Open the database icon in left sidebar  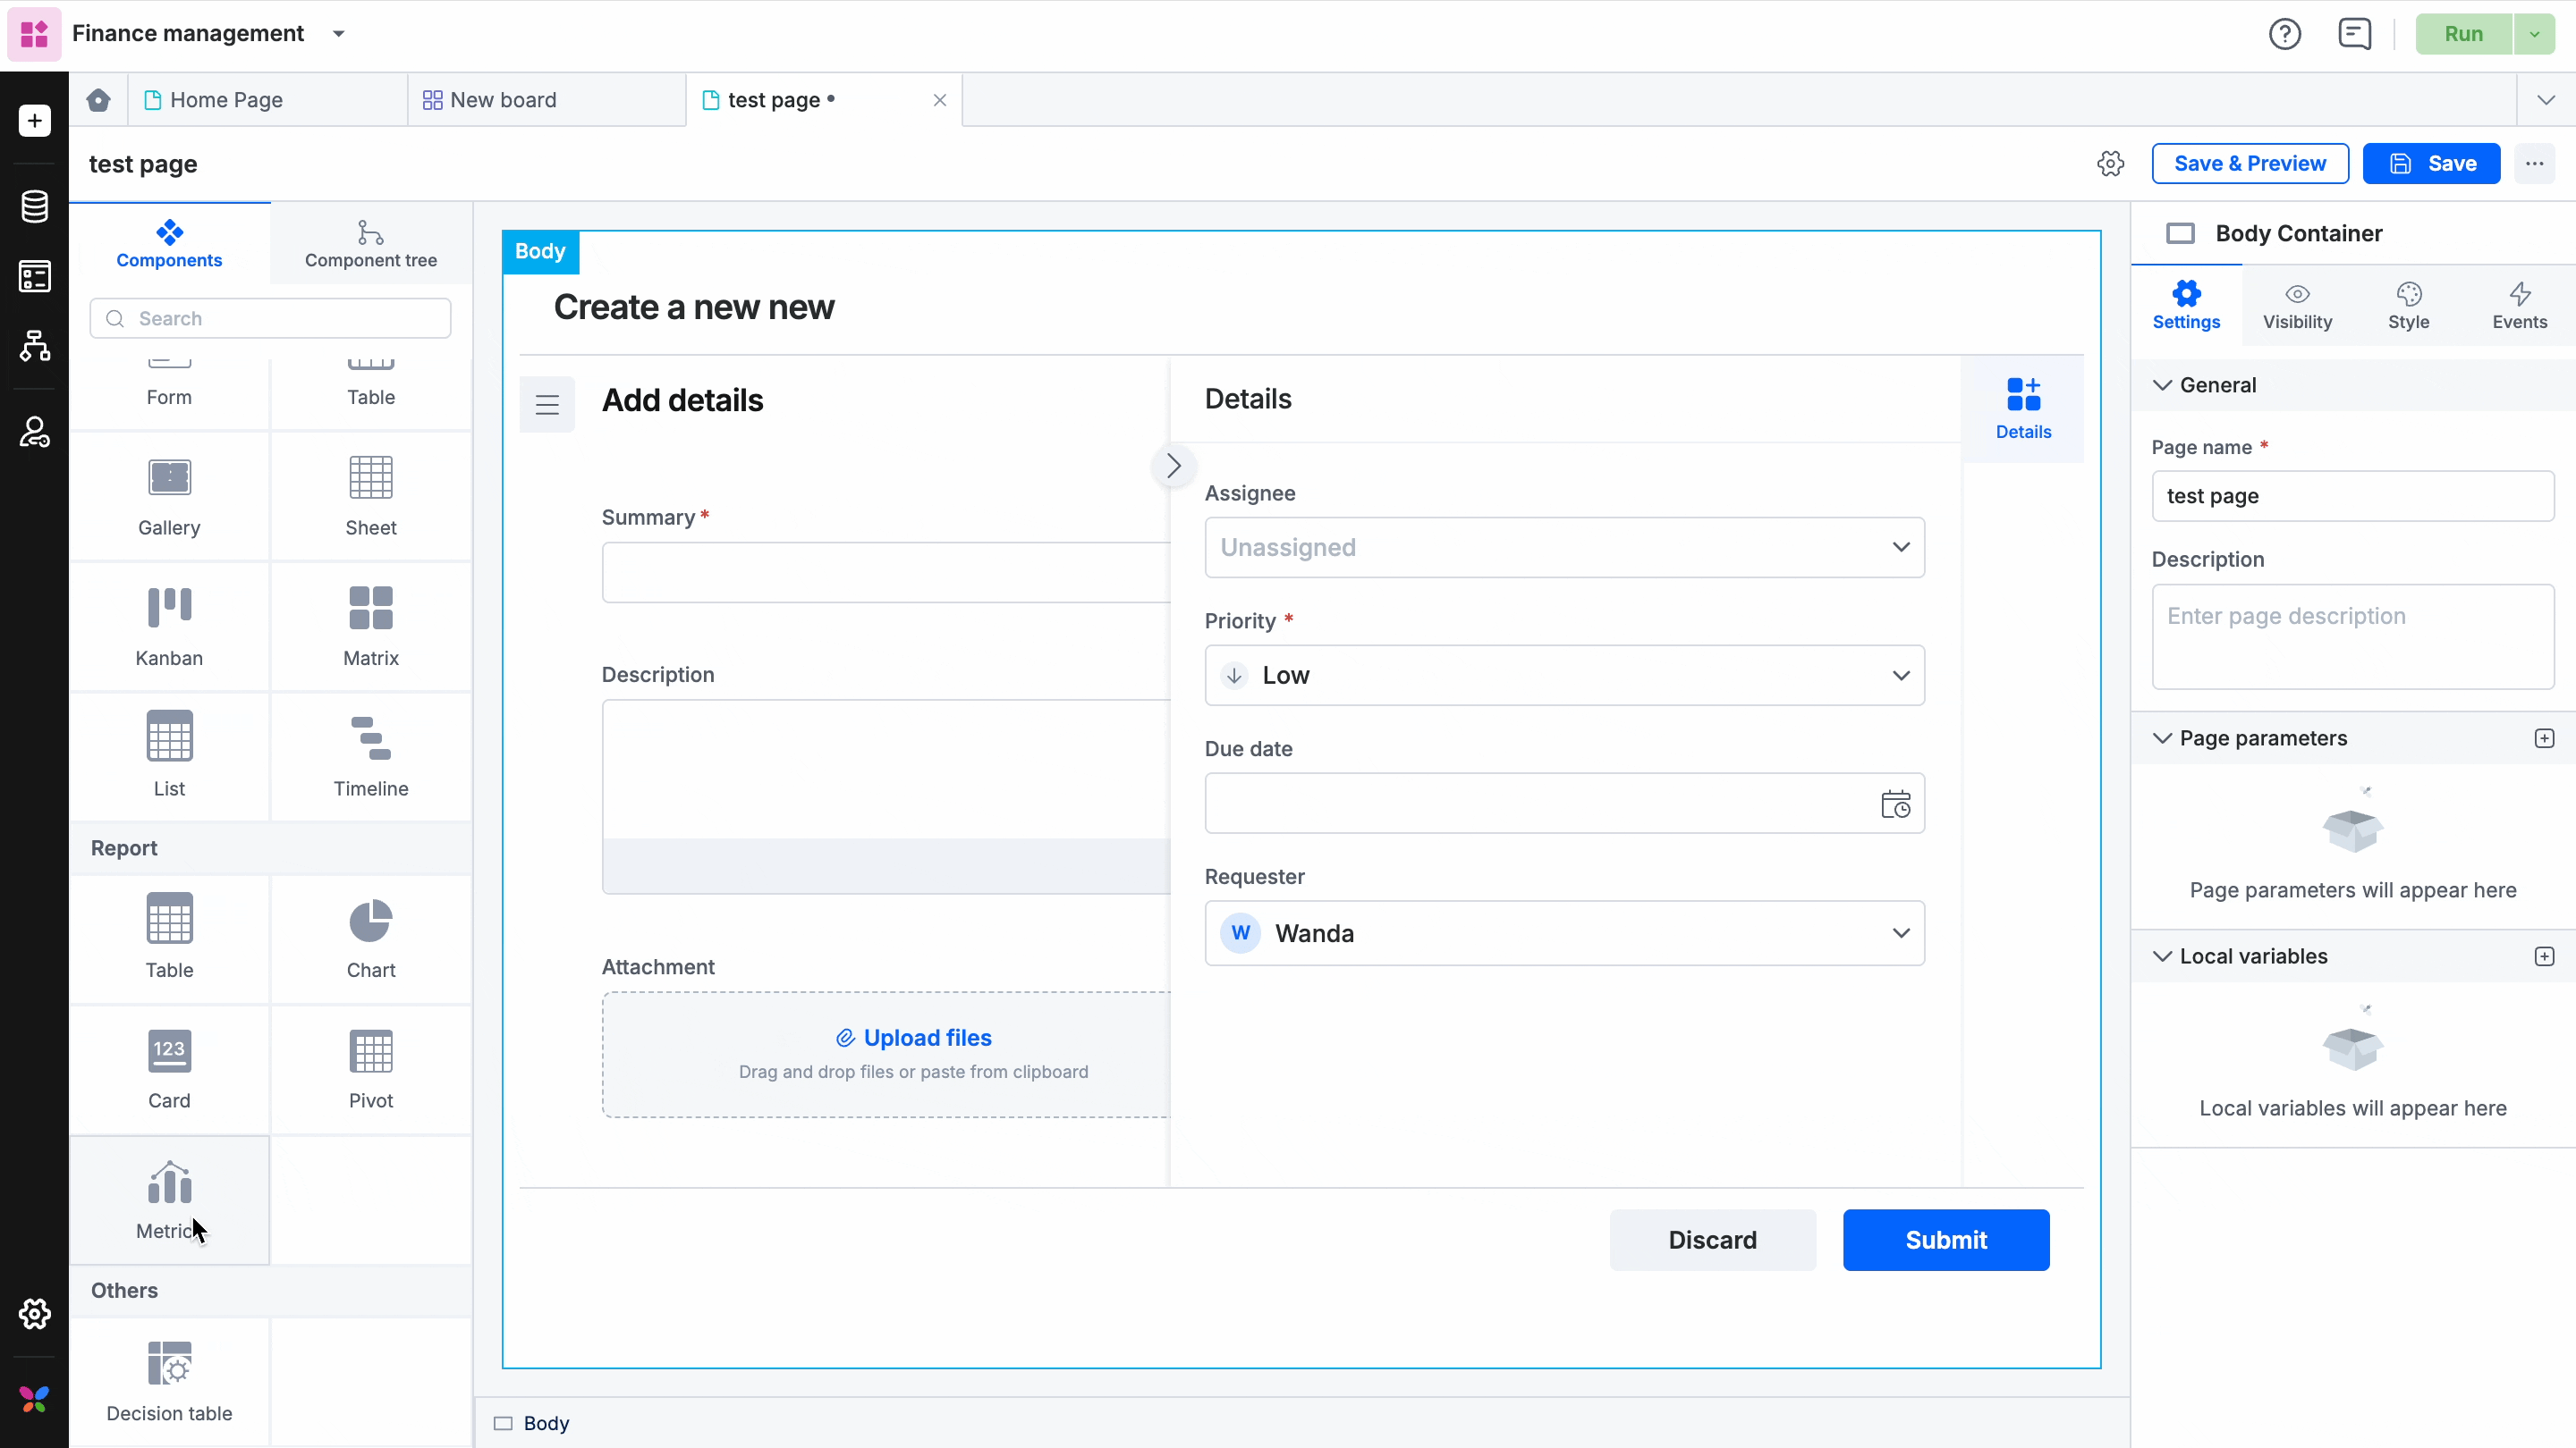(x=35, y=206)
